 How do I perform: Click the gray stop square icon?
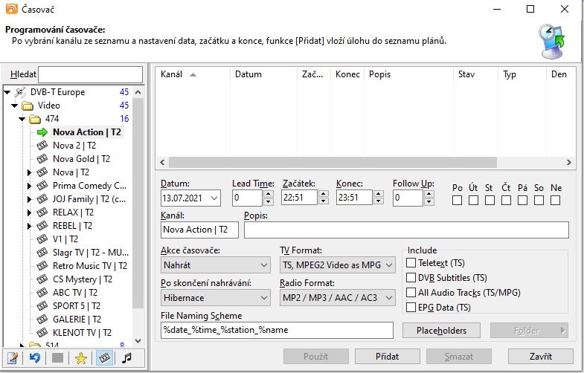[57, 358]
